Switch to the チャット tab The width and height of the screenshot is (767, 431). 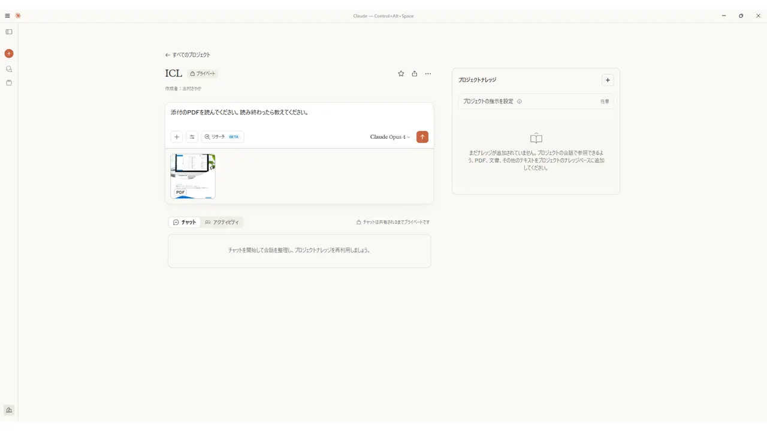point(185,222)
